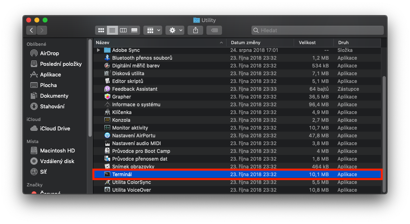410x224 pixels.
Task: Click the share button
Action: (195, 30)
